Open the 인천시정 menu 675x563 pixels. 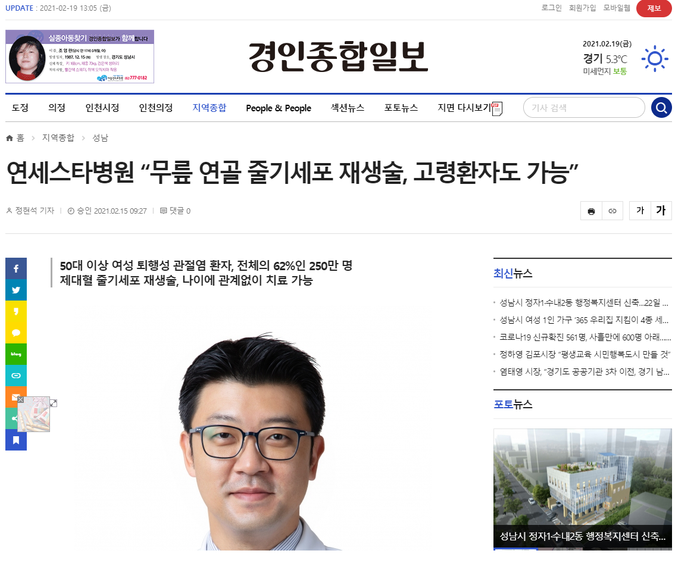pos(102,108)
